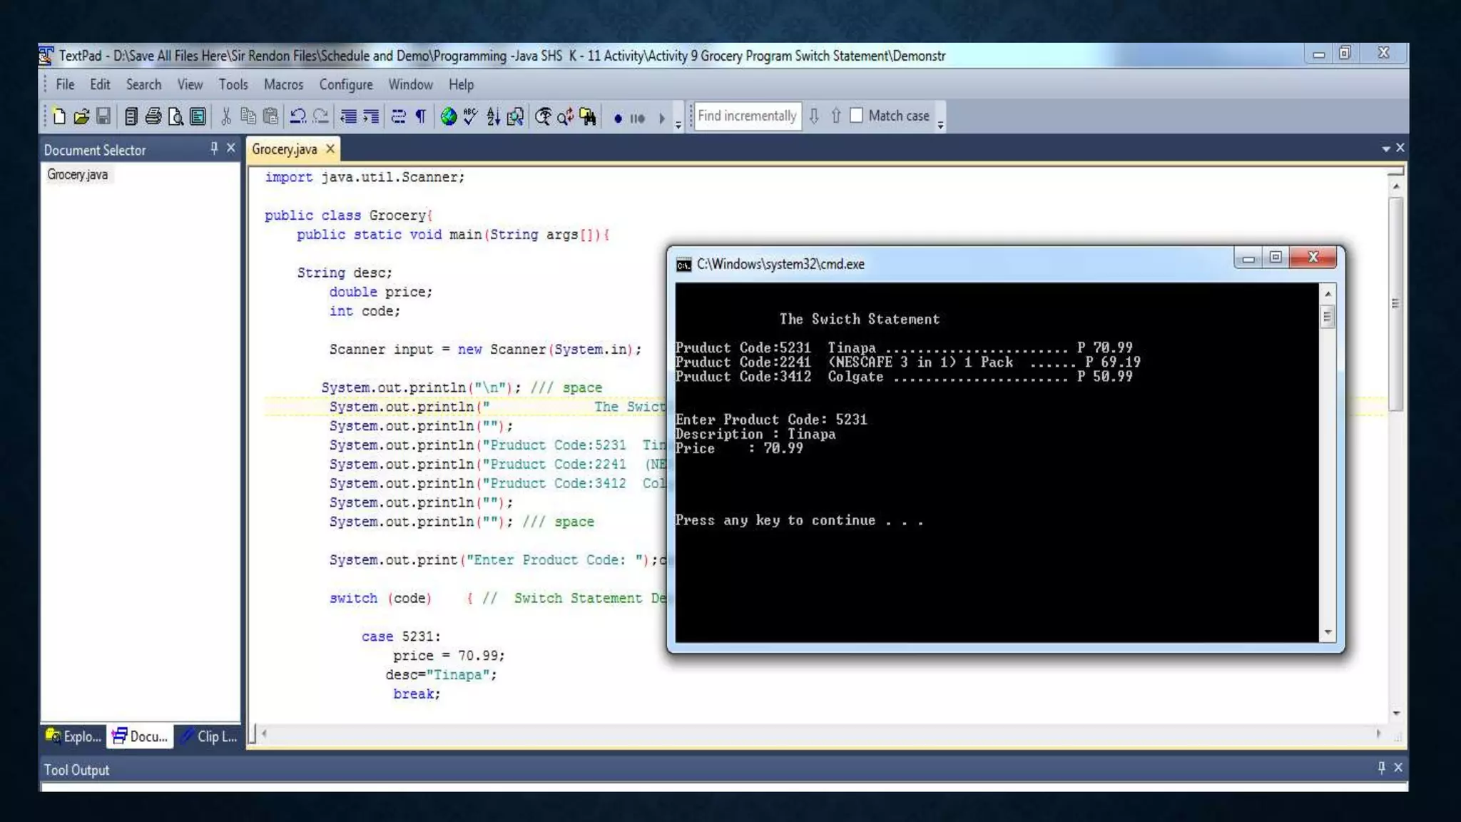The width and height of the screenshot is (1461, 822).
Task: Open the document tabs list dropdown
Action: click(x=1385, y=148)
